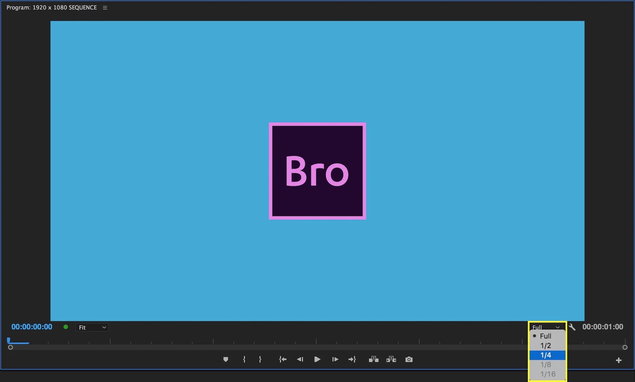635x382 pixels.
Task: Select the Extract icon
Action: click(x=391, y=360)
